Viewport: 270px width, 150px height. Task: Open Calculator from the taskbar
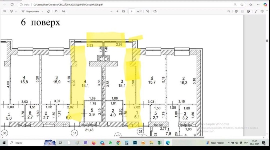pos(127,143)
